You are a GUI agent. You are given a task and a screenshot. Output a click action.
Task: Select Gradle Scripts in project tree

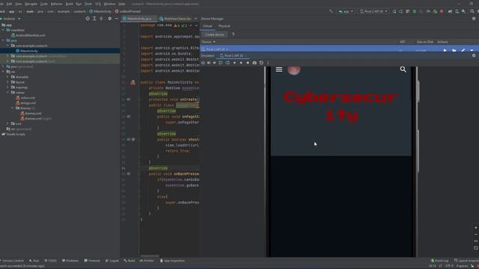pos(13,134)
